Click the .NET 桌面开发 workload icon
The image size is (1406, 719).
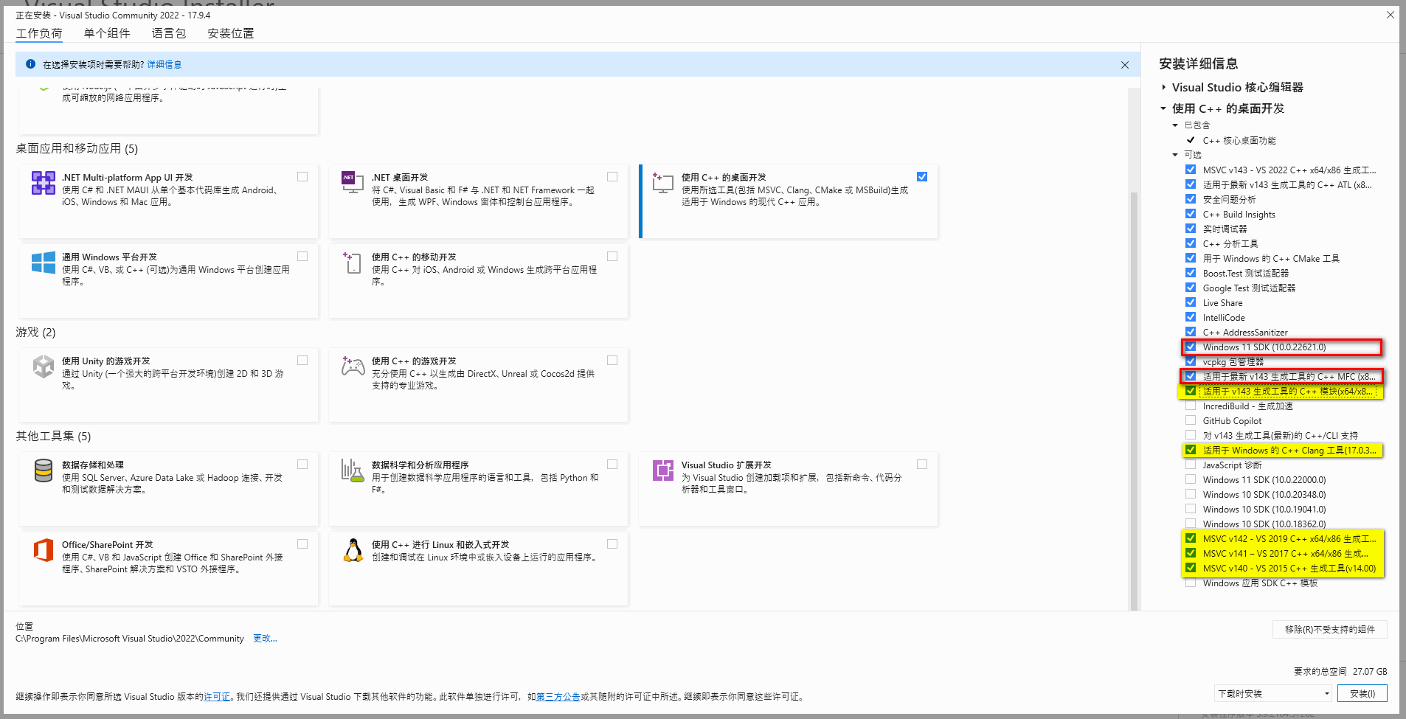tap(353, 183)
